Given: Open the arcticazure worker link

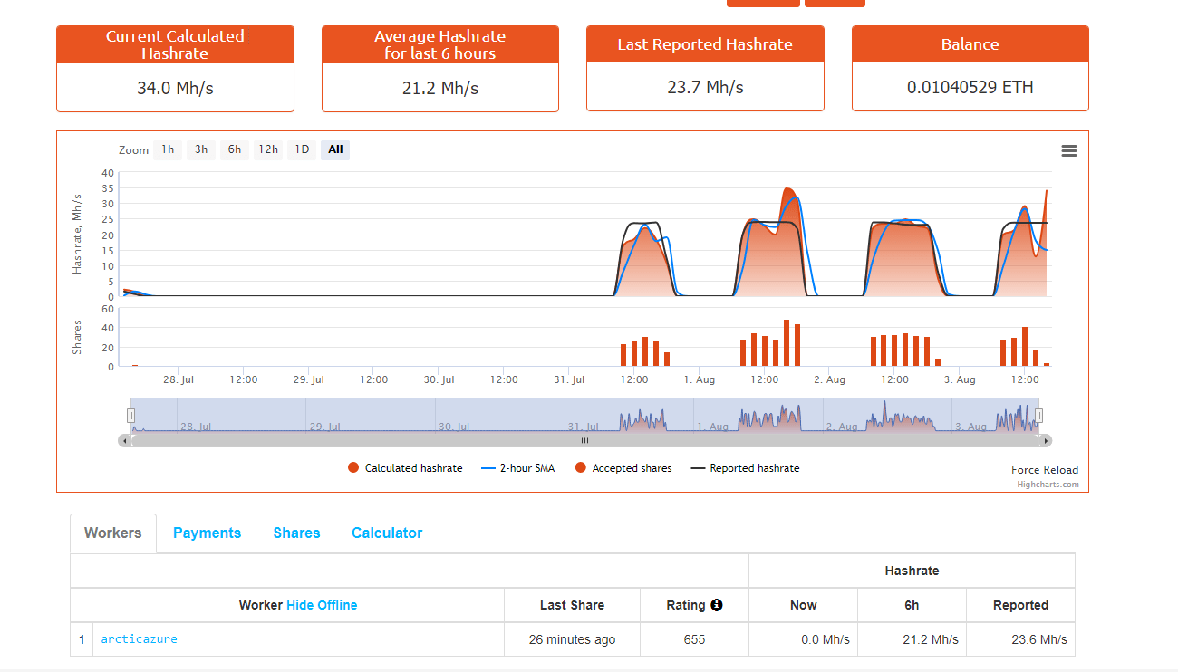Looking at the screenshot, I should tap(139, 638).
